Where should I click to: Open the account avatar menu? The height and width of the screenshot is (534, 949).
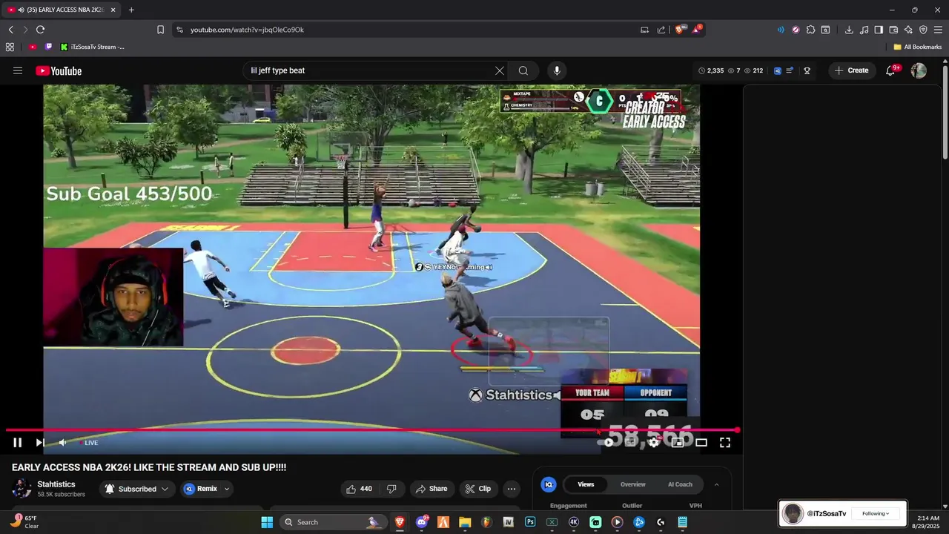click(x=919, y=70)
